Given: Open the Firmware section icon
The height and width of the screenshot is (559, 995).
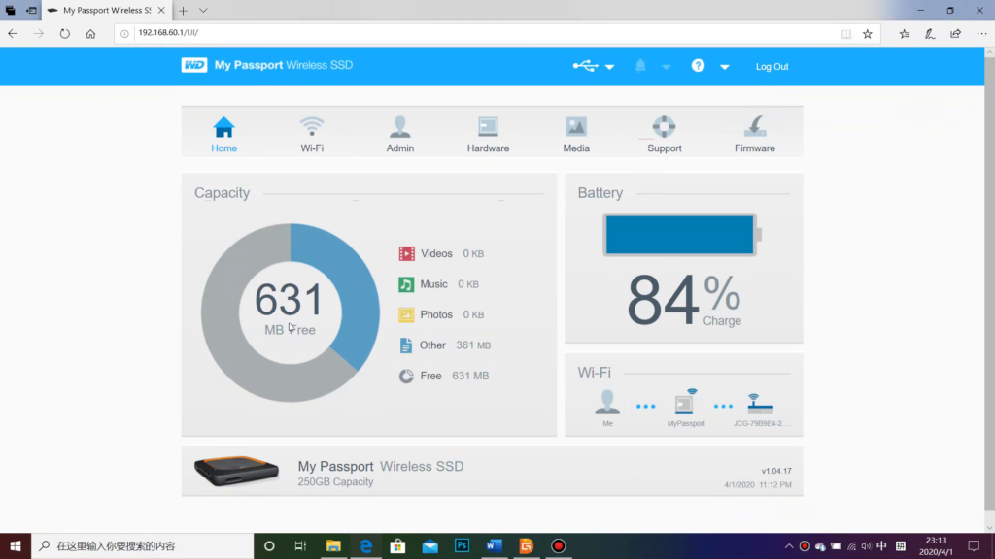Looking at the screenshot, I should pos(754,126).
